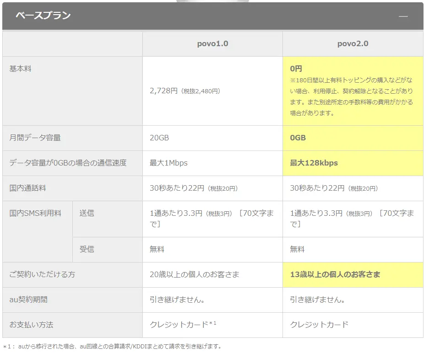This screenshot has height=353, width=429.
Task: Click the ベースプラン header title
Action: click(x=43, y=16)
